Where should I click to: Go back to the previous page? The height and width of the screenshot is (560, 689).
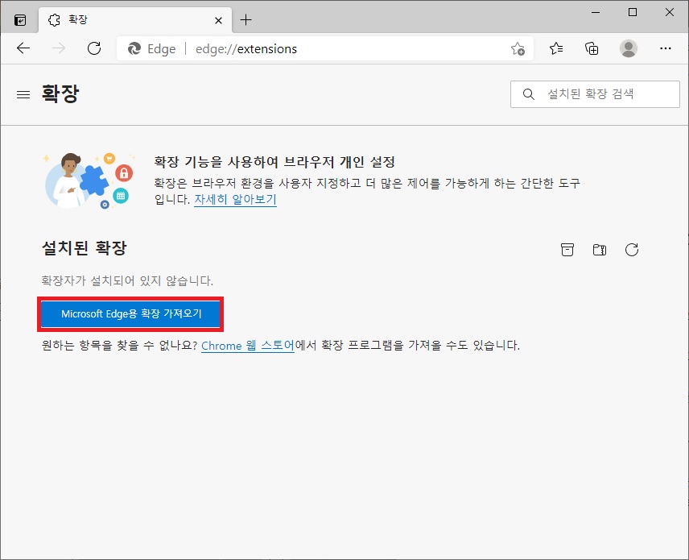pos(23,48)
